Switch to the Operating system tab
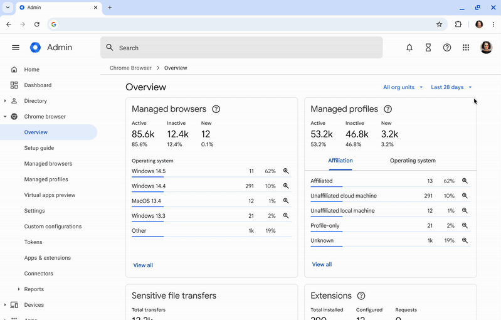 coord(413,161)
